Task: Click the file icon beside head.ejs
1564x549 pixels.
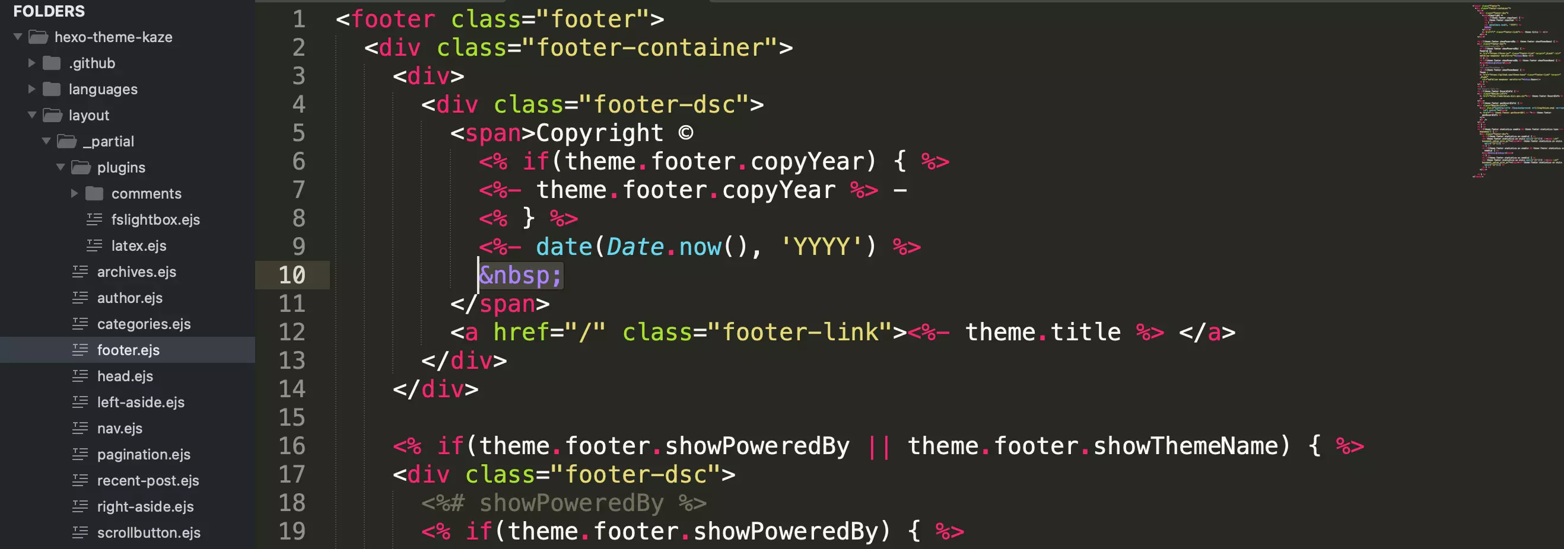Action: tap(80, 376)
